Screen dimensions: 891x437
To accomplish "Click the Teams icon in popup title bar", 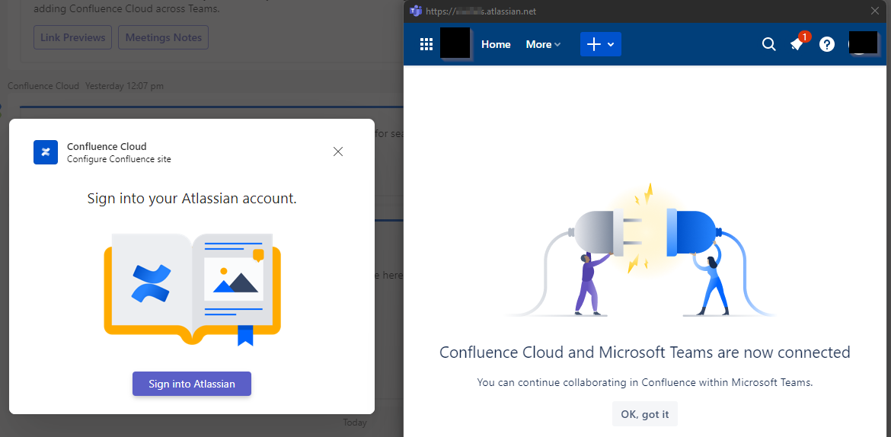I will point(415,11).
